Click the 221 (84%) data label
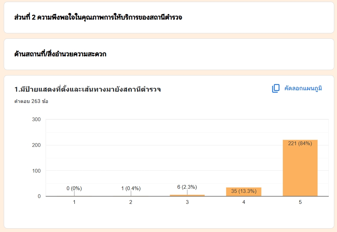Viewport: 337px width, 232px height. tap(300, 144)
